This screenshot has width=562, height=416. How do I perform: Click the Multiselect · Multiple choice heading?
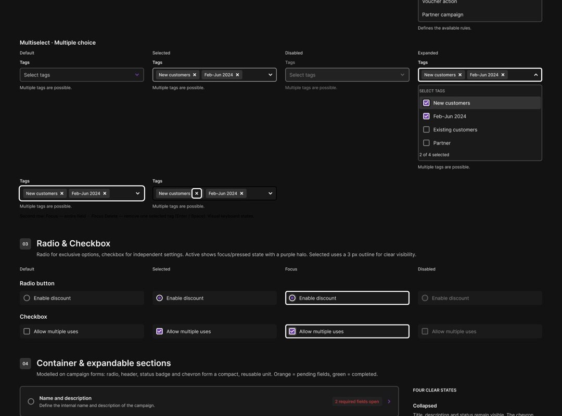tap(58, 43)
